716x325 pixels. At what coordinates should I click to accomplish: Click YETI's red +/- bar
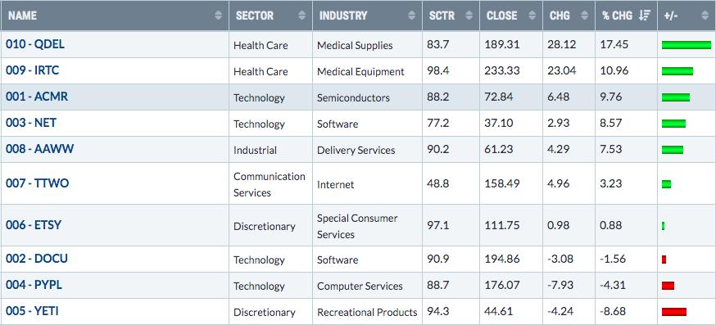(674, 312)
